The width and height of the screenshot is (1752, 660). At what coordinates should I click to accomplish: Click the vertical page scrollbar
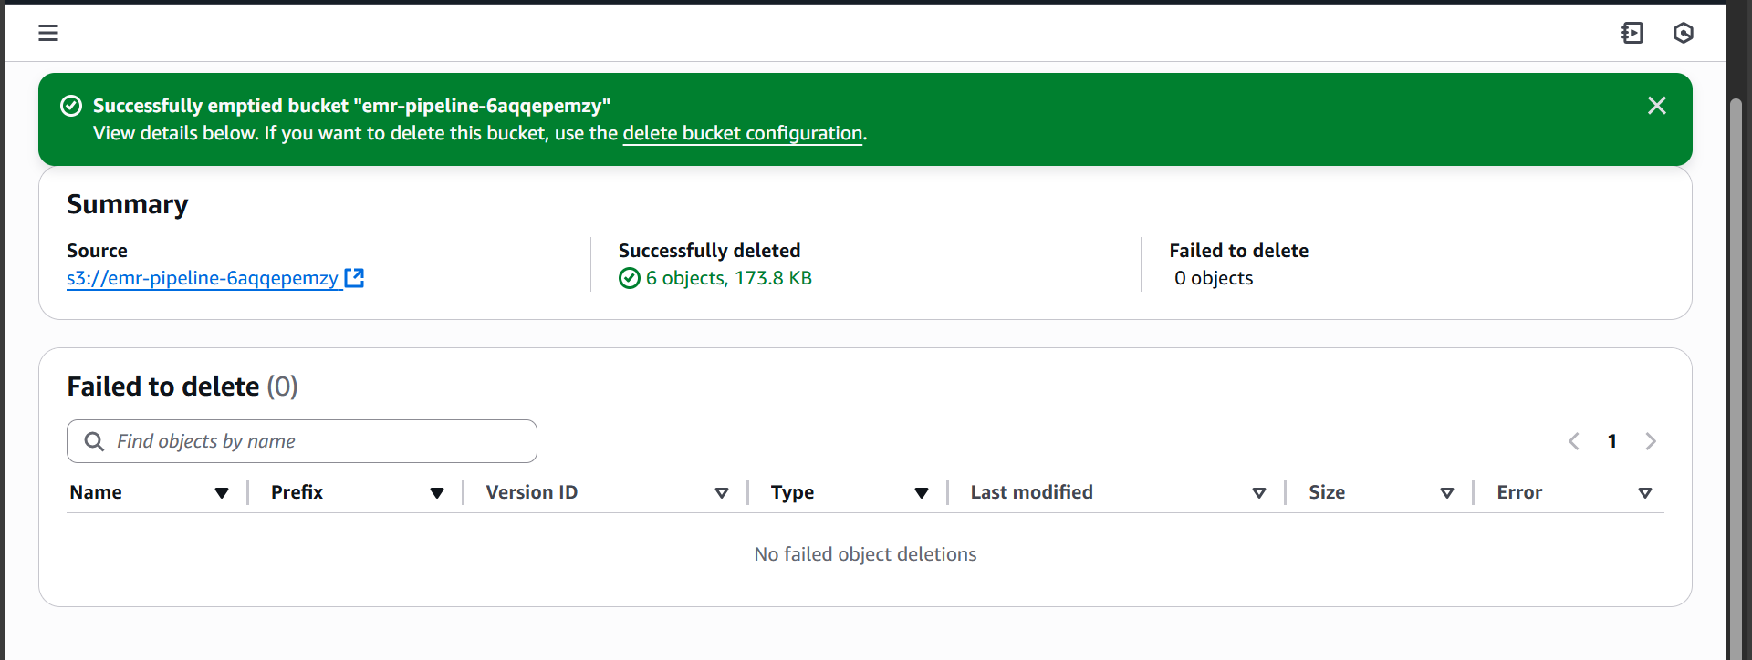[1736, 365]
